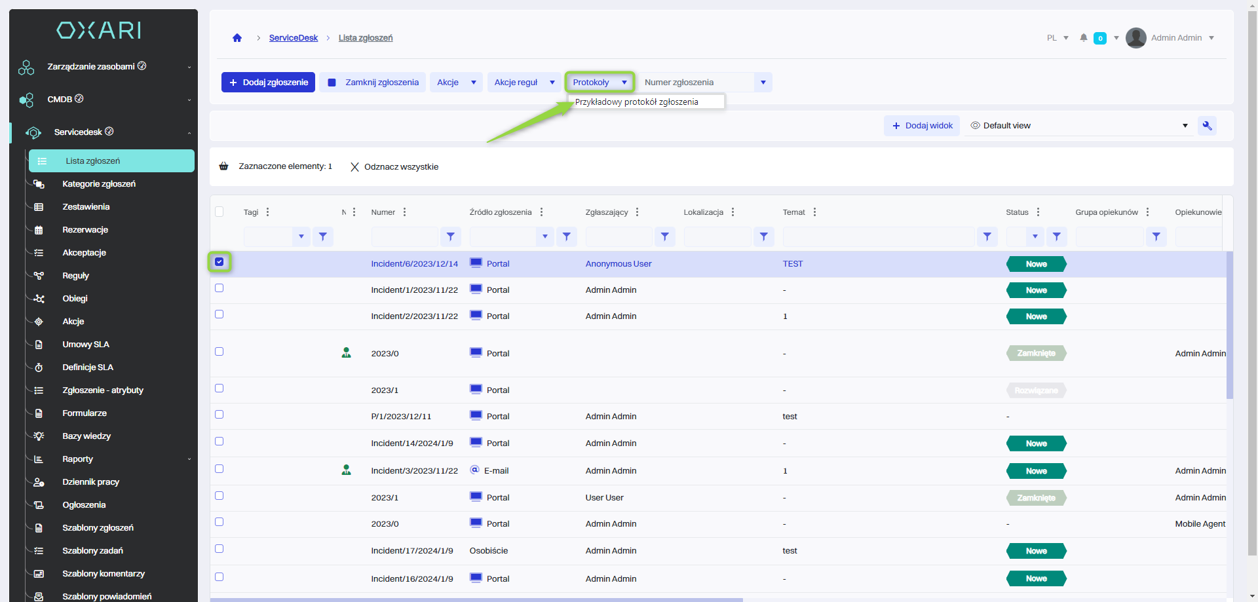Click the Zgłaszający filter input field

(x=619, y=236)
